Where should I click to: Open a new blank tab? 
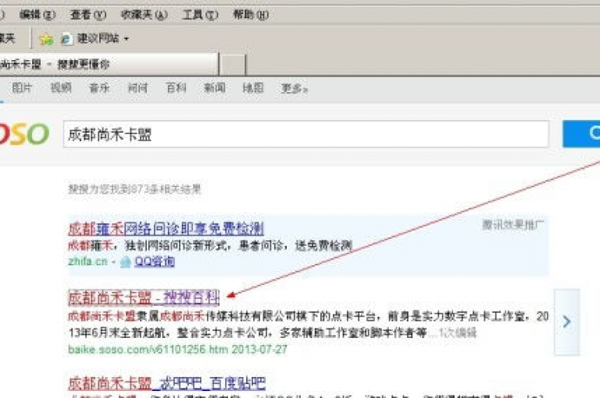tap(233, 65)
